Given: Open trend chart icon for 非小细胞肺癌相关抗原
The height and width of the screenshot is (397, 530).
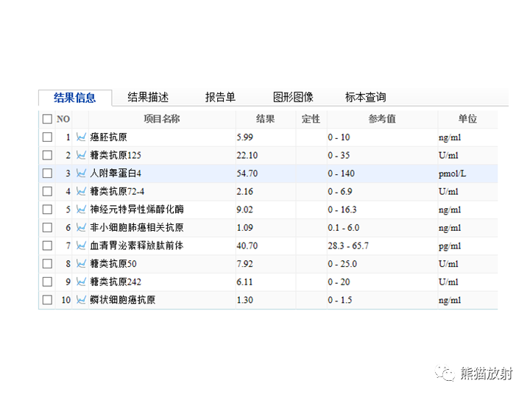Looking at the screenshot, I should (x=81, y=227).
